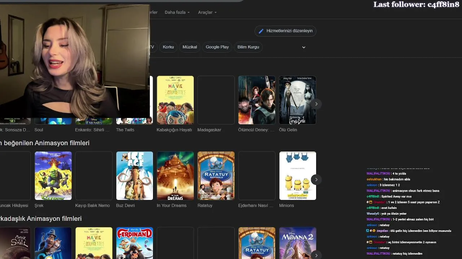This screenshot has width=462, height=259.
Task: Select the Google Play filter chip
Action: click(217, 47)
